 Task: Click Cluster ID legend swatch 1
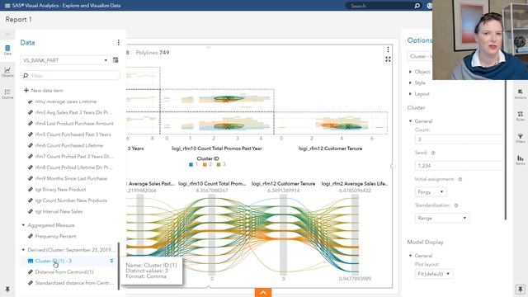point(191,165)
